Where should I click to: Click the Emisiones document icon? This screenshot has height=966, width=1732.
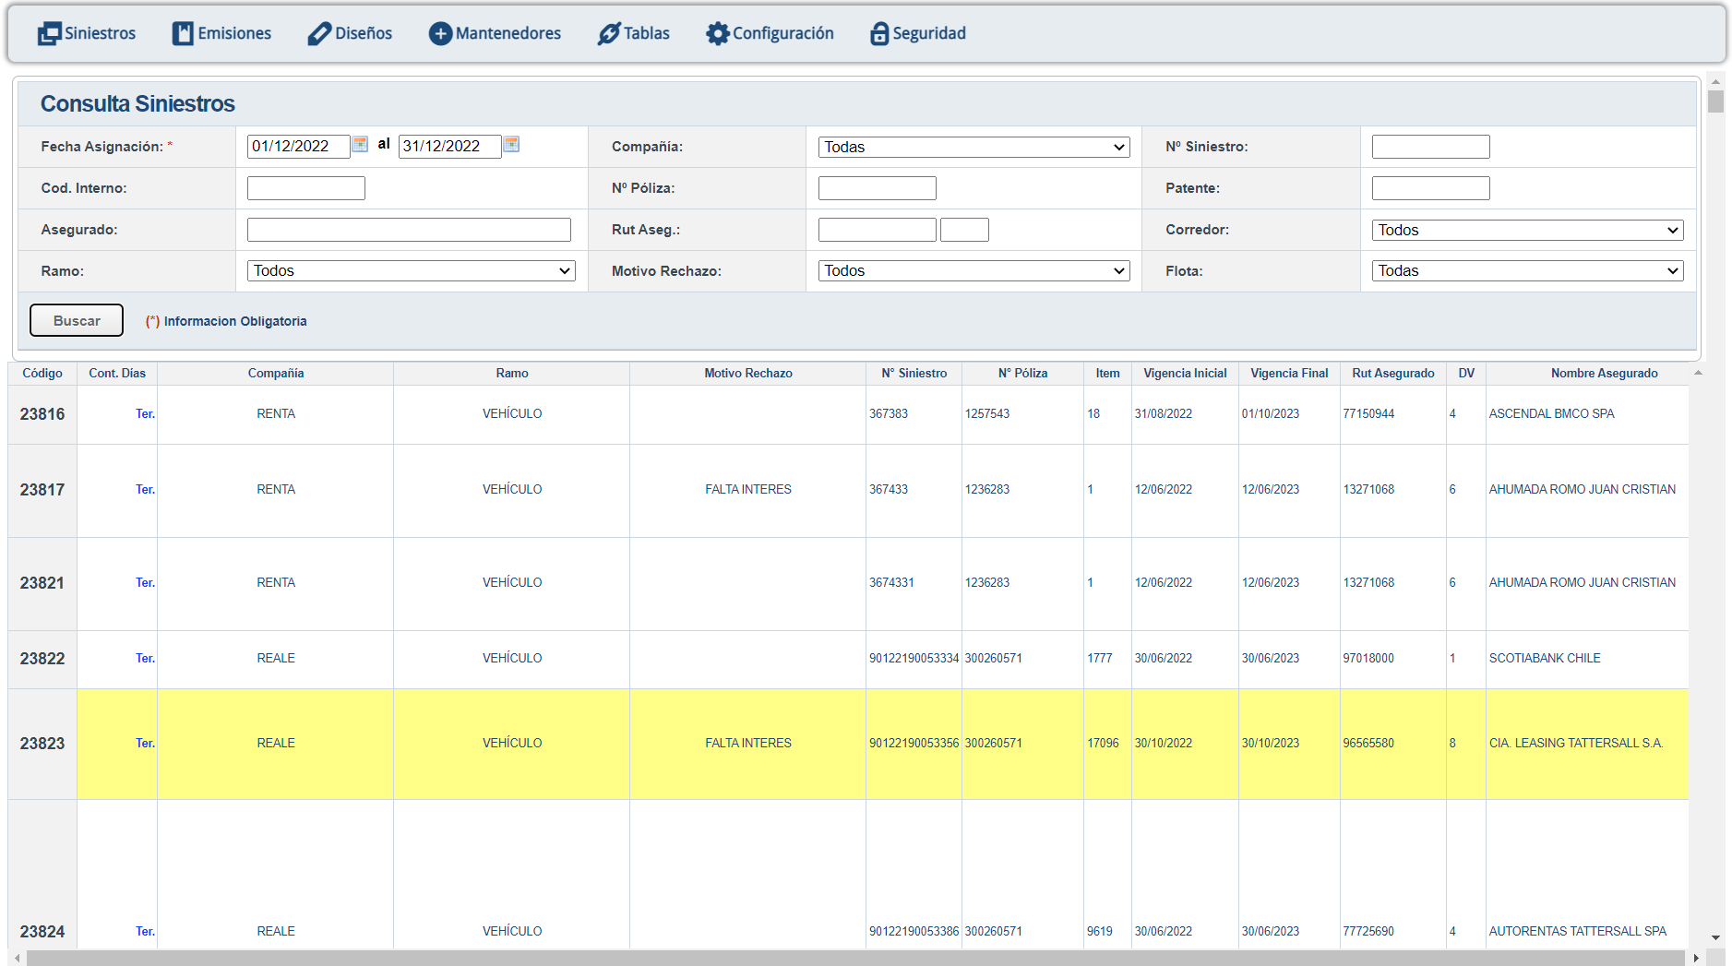pos(183,34)
